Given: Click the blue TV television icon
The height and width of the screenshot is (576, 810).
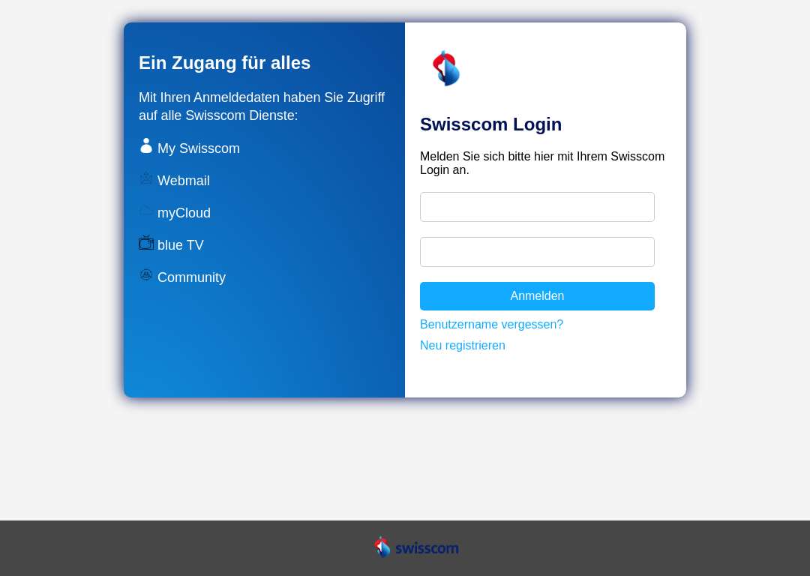Looking at the screenshot, I should click(146, 242).
